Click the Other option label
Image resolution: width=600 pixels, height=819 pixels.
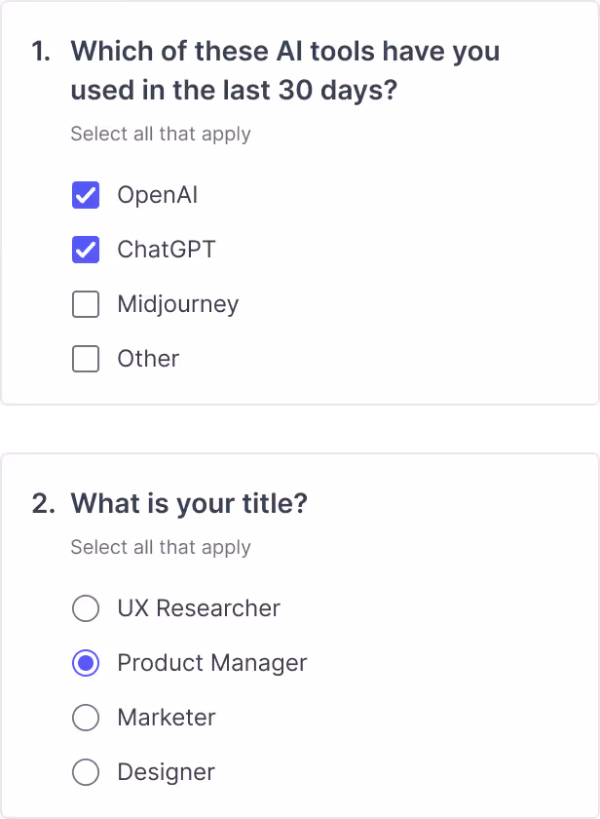point(147,359)
